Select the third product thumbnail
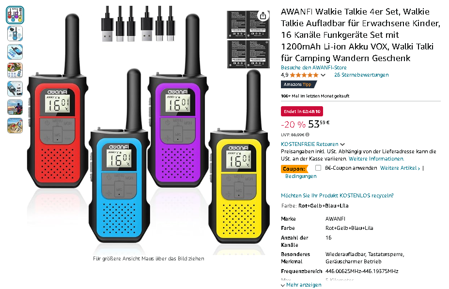The image size is (449, 289). click(15, 52)
